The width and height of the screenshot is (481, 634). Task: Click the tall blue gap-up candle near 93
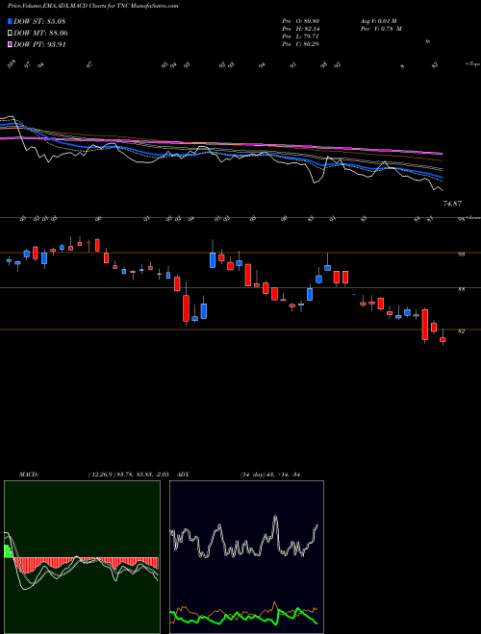point(213,260)
